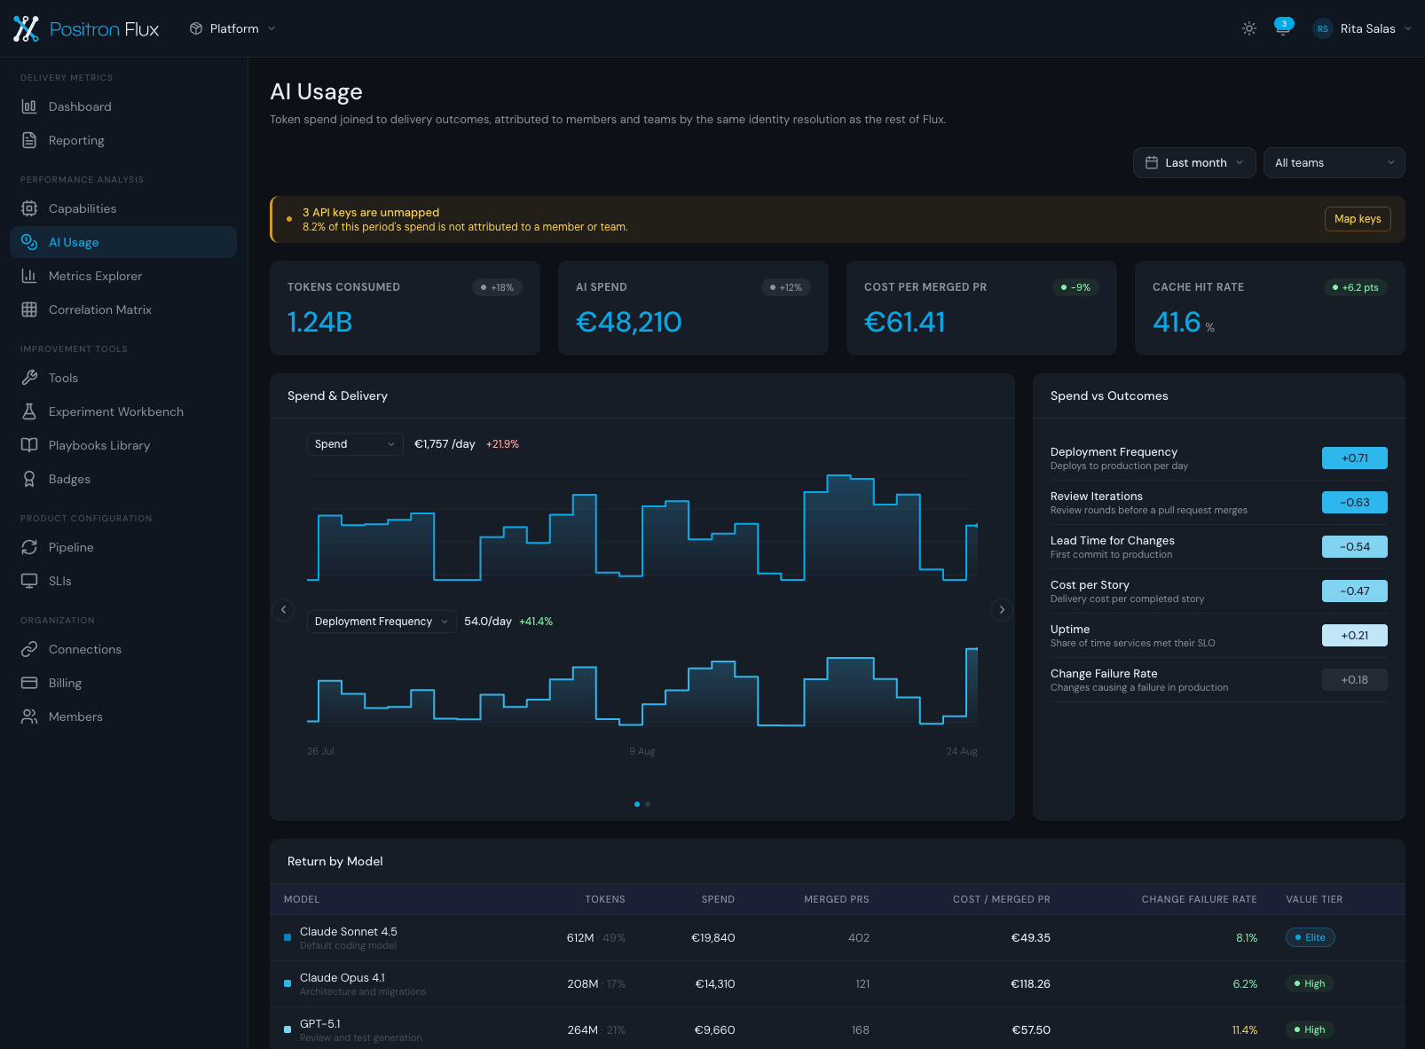Click the Connections link icon
Screen dimensions: 1425x1049
[x=29, y=649]
